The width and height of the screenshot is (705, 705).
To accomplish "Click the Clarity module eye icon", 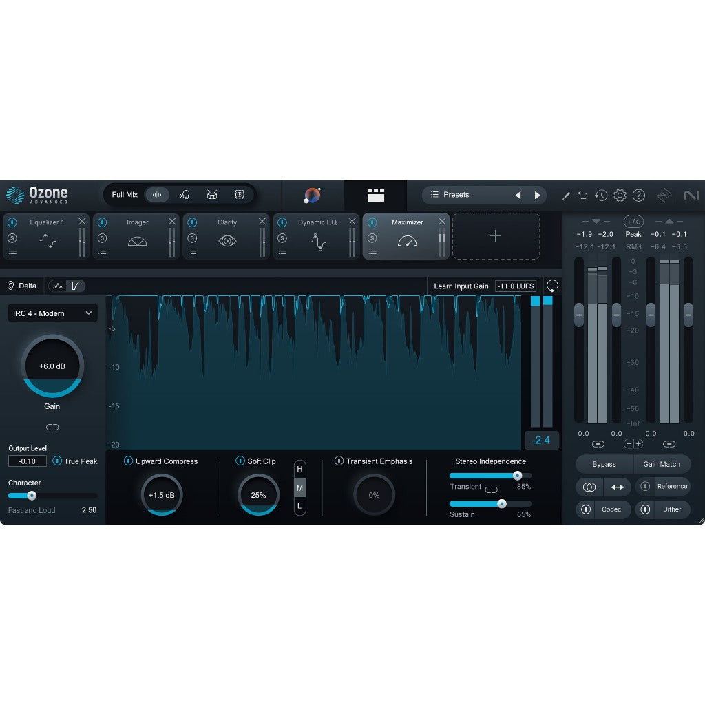I will (x=227, y=242).
